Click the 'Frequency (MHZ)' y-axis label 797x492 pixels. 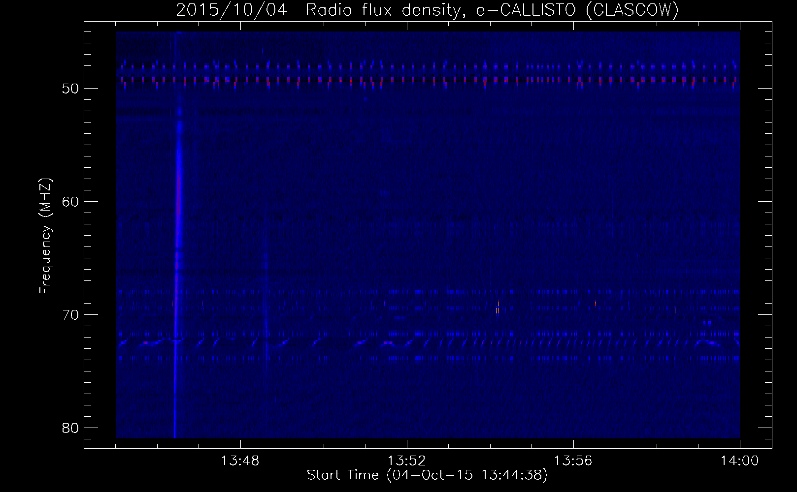[45, 236]
